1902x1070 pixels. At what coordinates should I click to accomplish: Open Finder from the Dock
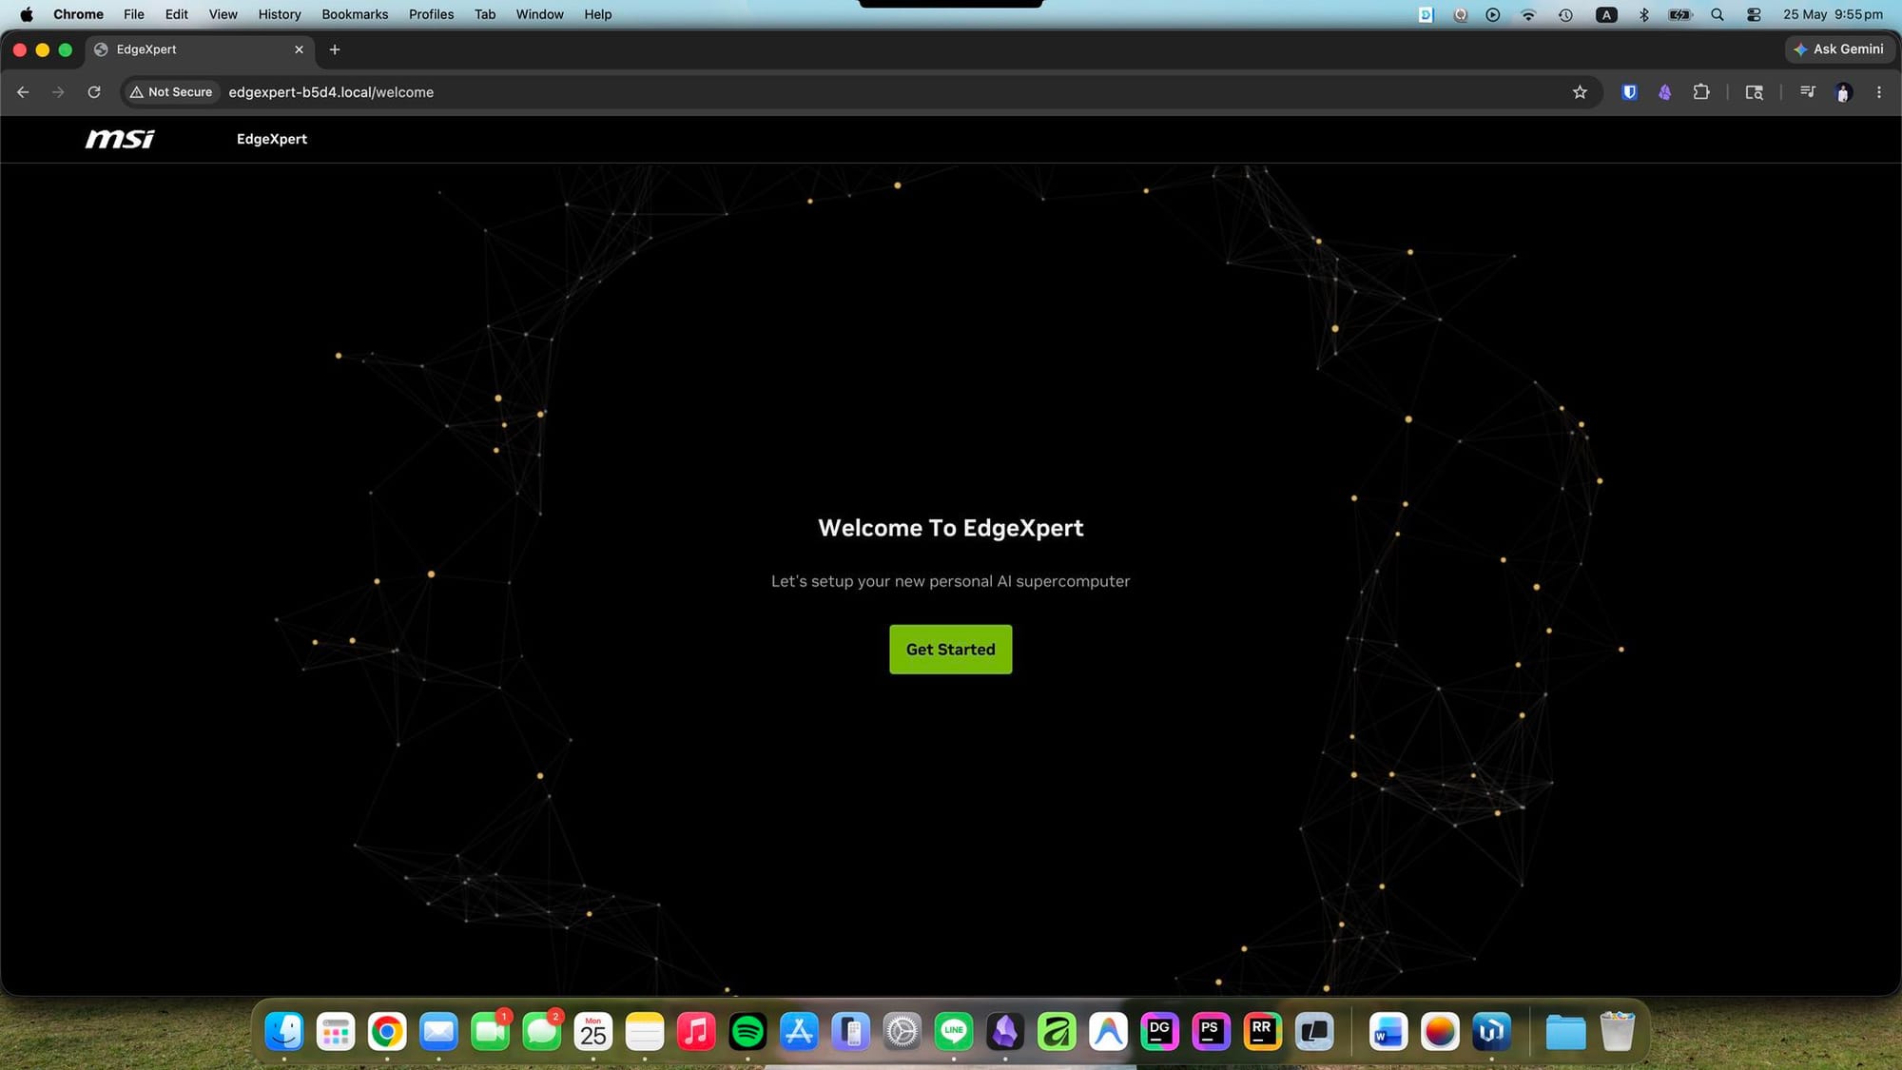[x=284, y=1031]
